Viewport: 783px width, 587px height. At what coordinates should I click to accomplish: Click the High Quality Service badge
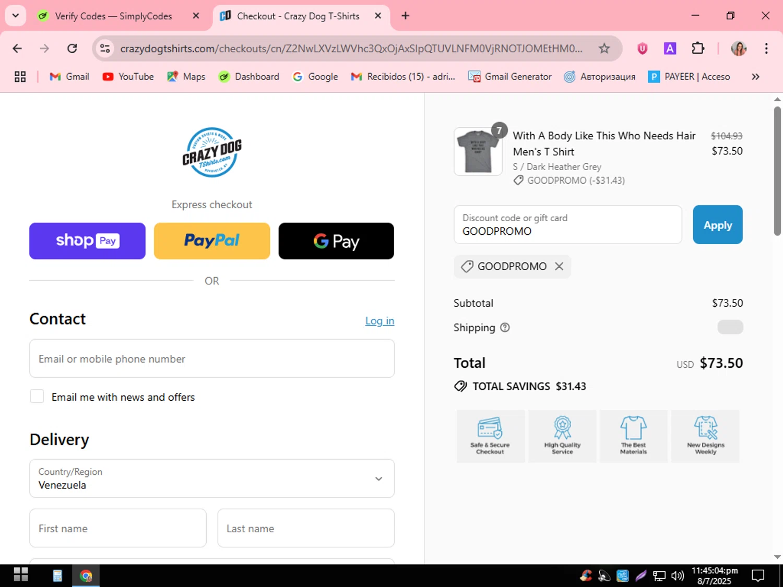pos(562,436)
